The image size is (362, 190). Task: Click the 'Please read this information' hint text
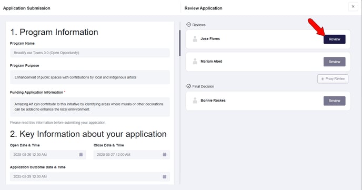click(x=57, y=123)
